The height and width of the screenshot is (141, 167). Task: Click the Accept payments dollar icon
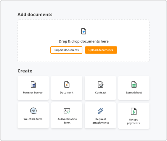[133, 111]
